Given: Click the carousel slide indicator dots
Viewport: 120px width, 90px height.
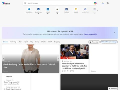Looking at the screenshot, I should click(31, 71).
